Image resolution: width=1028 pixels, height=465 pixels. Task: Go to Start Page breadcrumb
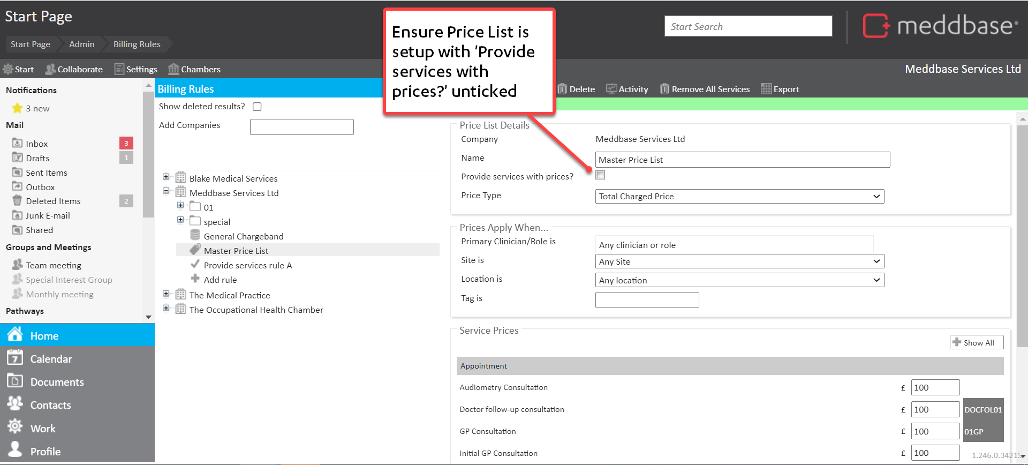(x=31, y=44)
